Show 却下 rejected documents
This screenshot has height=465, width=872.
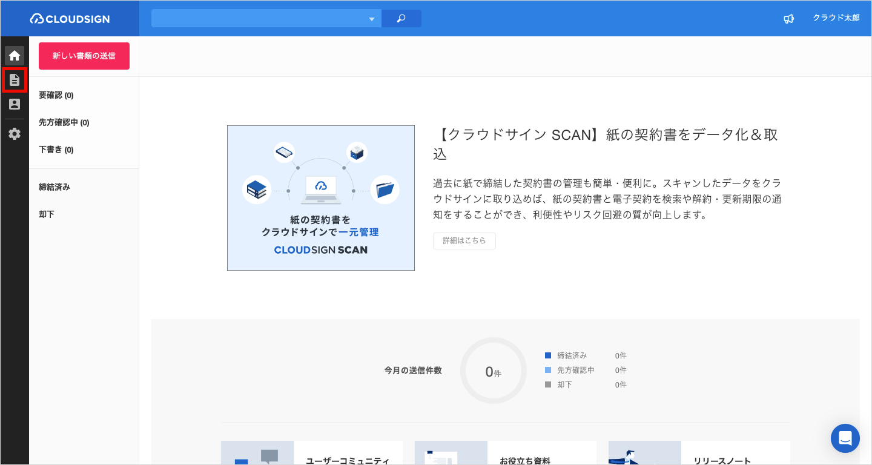click(47, 214)
